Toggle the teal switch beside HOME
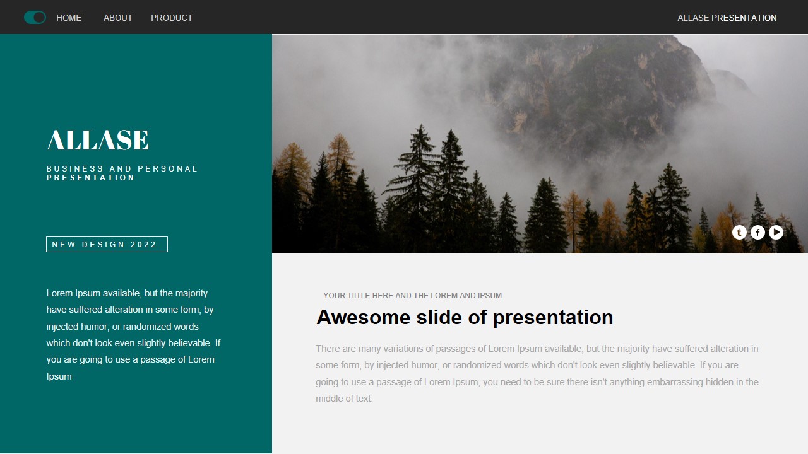This screenshot has height=454, width=808. (35, 18)
